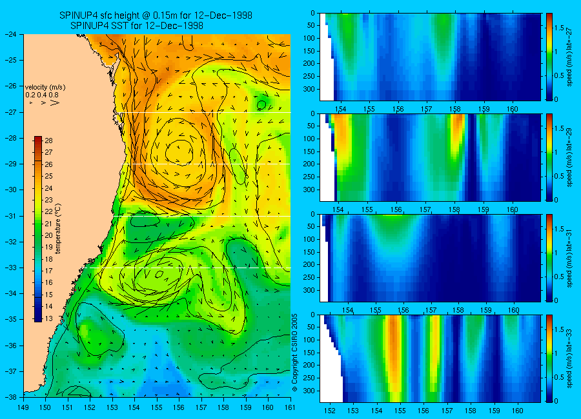Click the '156' longitude label under the map
The height and width of the screenshot is (419, 581).
179,407
